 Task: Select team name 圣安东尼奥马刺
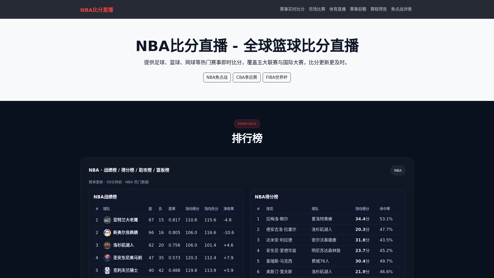click(128, 258)
